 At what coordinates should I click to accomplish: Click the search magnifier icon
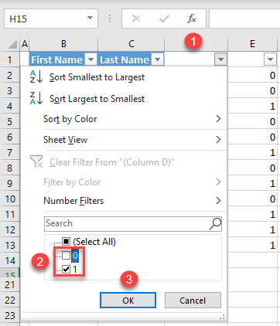215,223
